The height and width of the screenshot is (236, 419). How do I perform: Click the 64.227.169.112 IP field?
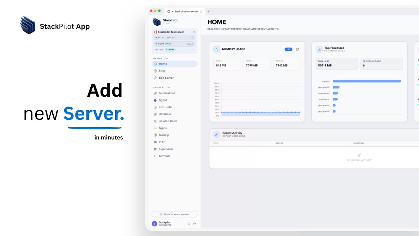tap(174, 38)
